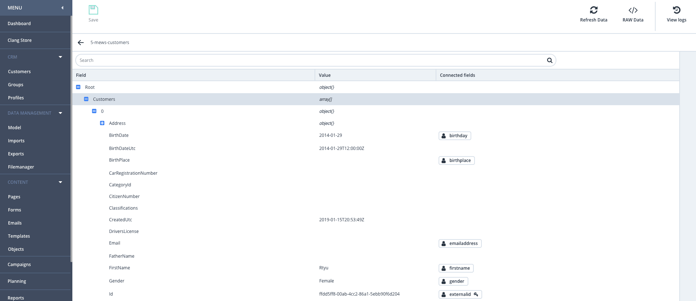This screenshot has width=696, height=301.
Task: Click the Field column header
Action: click(193, 75)
